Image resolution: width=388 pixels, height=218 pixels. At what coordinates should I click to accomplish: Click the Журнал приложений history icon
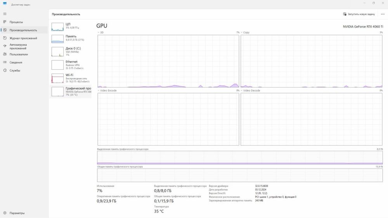[x=5, y=38]
